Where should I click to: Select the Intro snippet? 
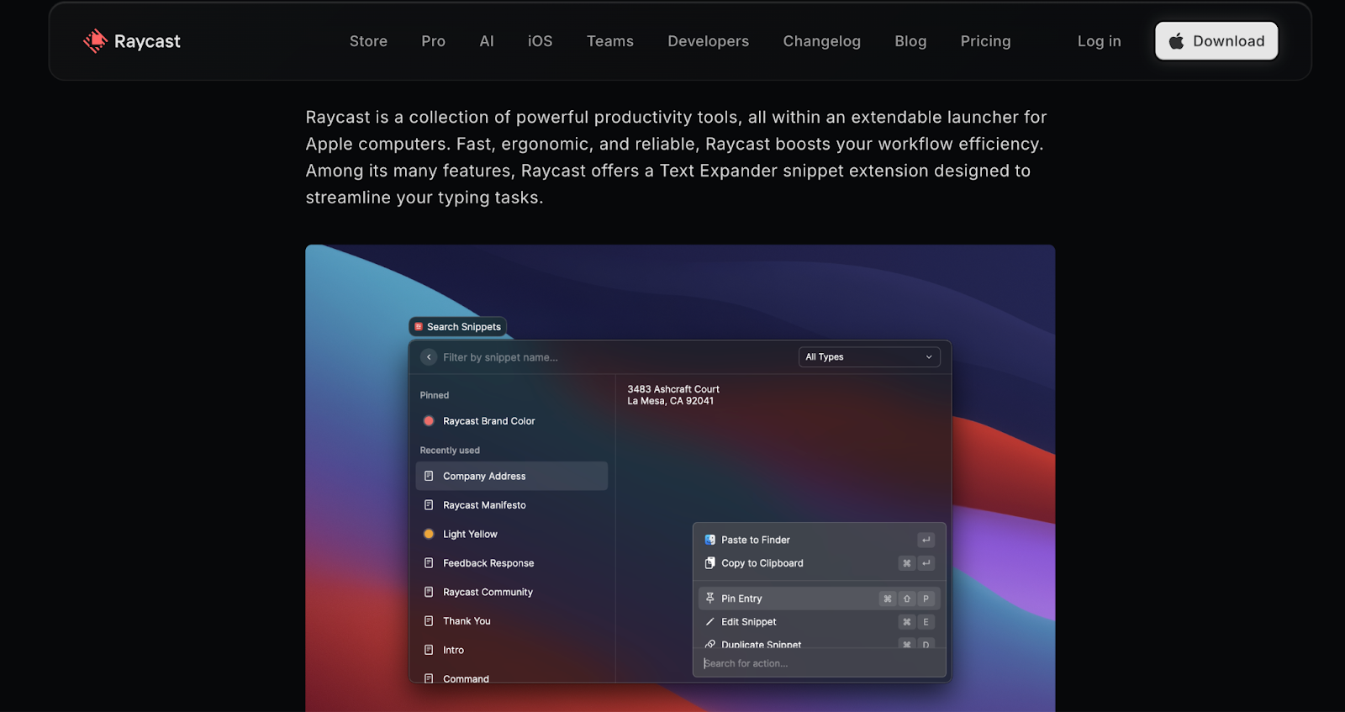[x=511, y=650]
